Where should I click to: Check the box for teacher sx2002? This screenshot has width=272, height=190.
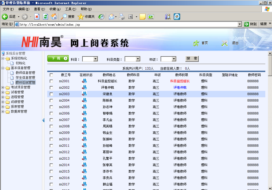(x=51, y=88)
